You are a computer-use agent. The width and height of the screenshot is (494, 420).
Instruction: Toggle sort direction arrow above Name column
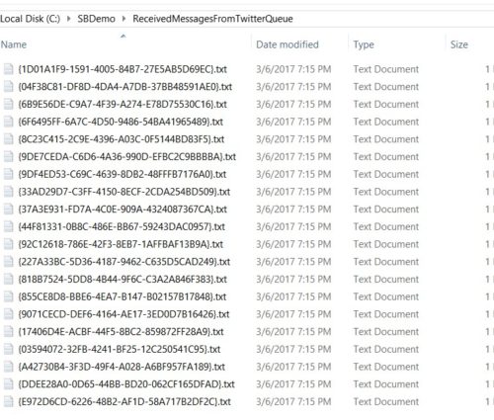click(123, 36)
